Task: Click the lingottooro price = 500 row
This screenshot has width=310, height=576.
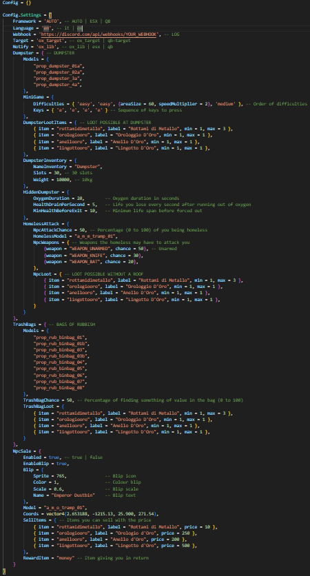Action: click(x=115, y=546)
